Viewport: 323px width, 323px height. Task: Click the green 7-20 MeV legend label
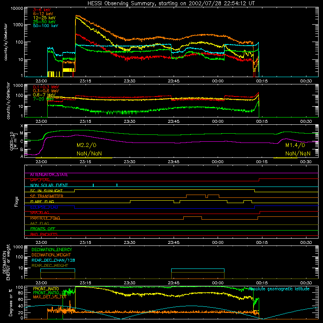click(44, 99)
